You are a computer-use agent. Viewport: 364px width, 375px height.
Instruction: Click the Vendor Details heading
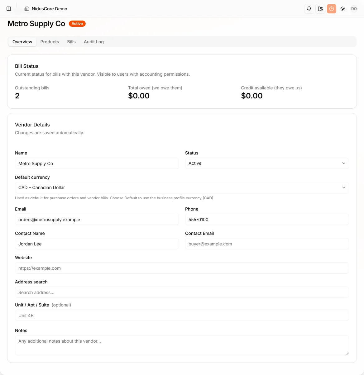point(32,125)
